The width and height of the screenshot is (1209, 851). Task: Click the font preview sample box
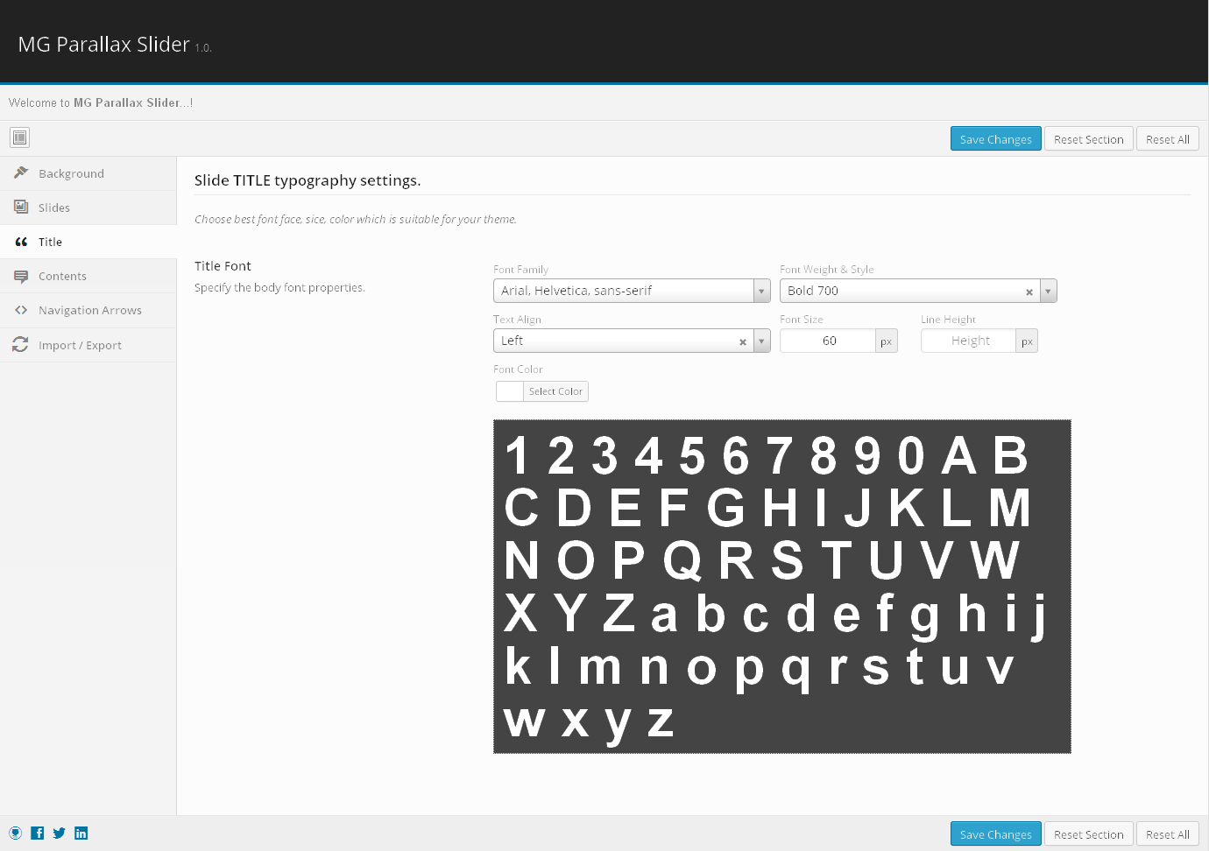coord(782,587)
